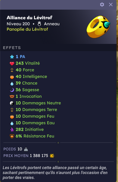Click the yin-yang Dommages Neutre icon
The height and width of the screenshot is (182, 118).
[12, 103]
